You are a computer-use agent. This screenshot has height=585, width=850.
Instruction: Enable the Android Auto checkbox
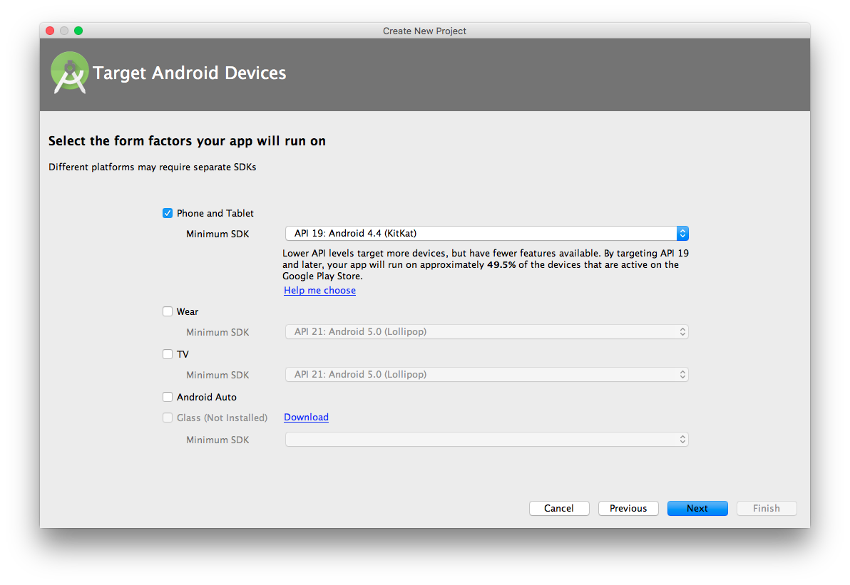pos(168,397)
